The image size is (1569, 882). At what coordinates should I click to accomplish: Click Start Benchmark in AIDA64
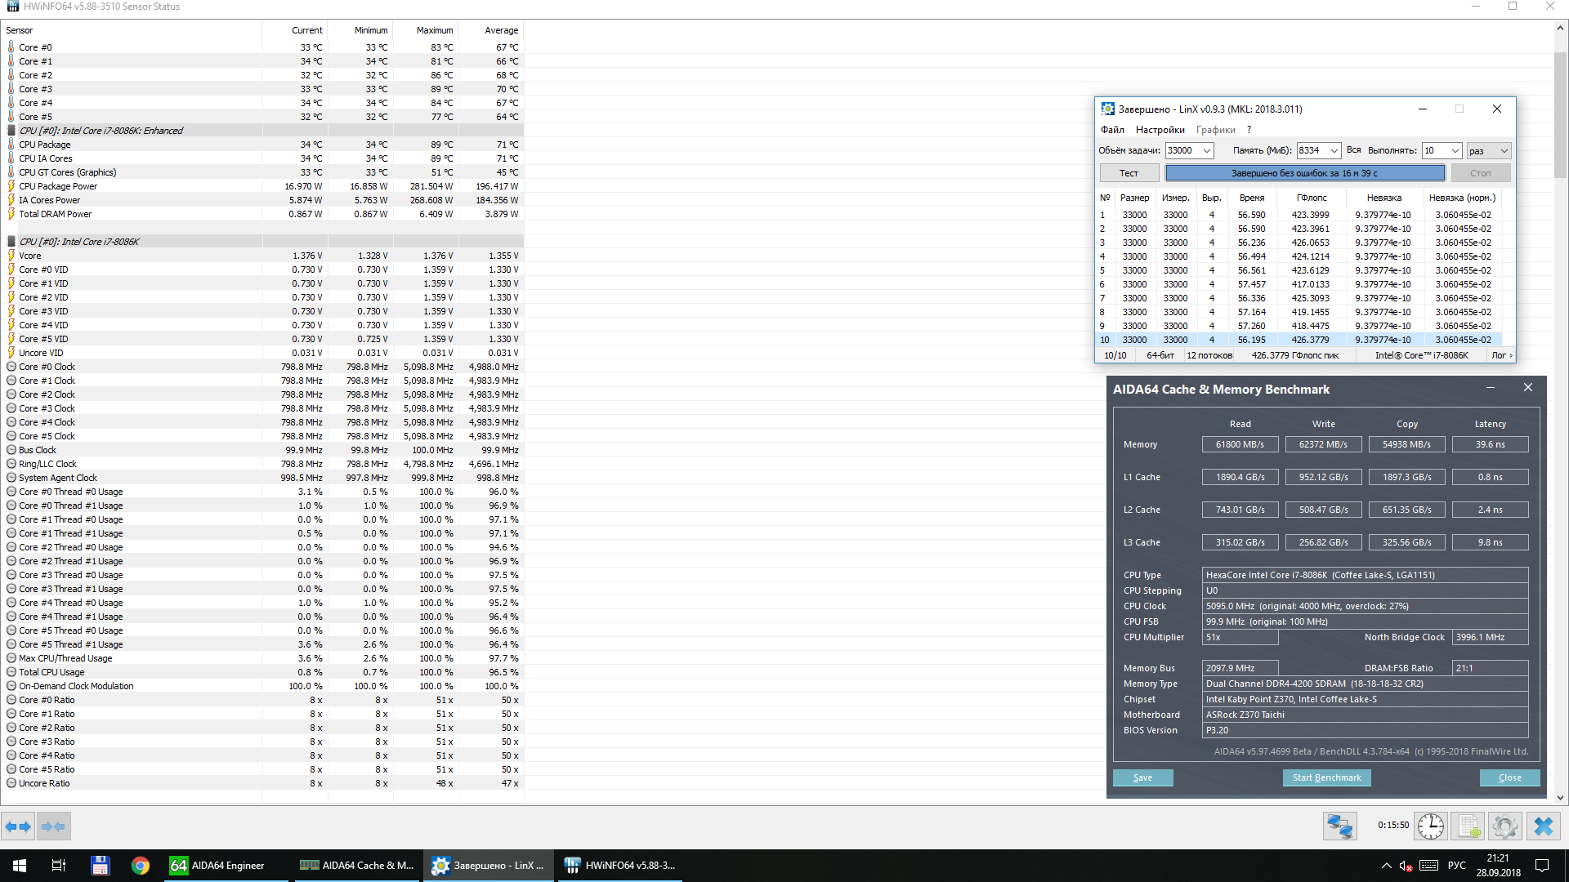click(x=1326, y=777)
